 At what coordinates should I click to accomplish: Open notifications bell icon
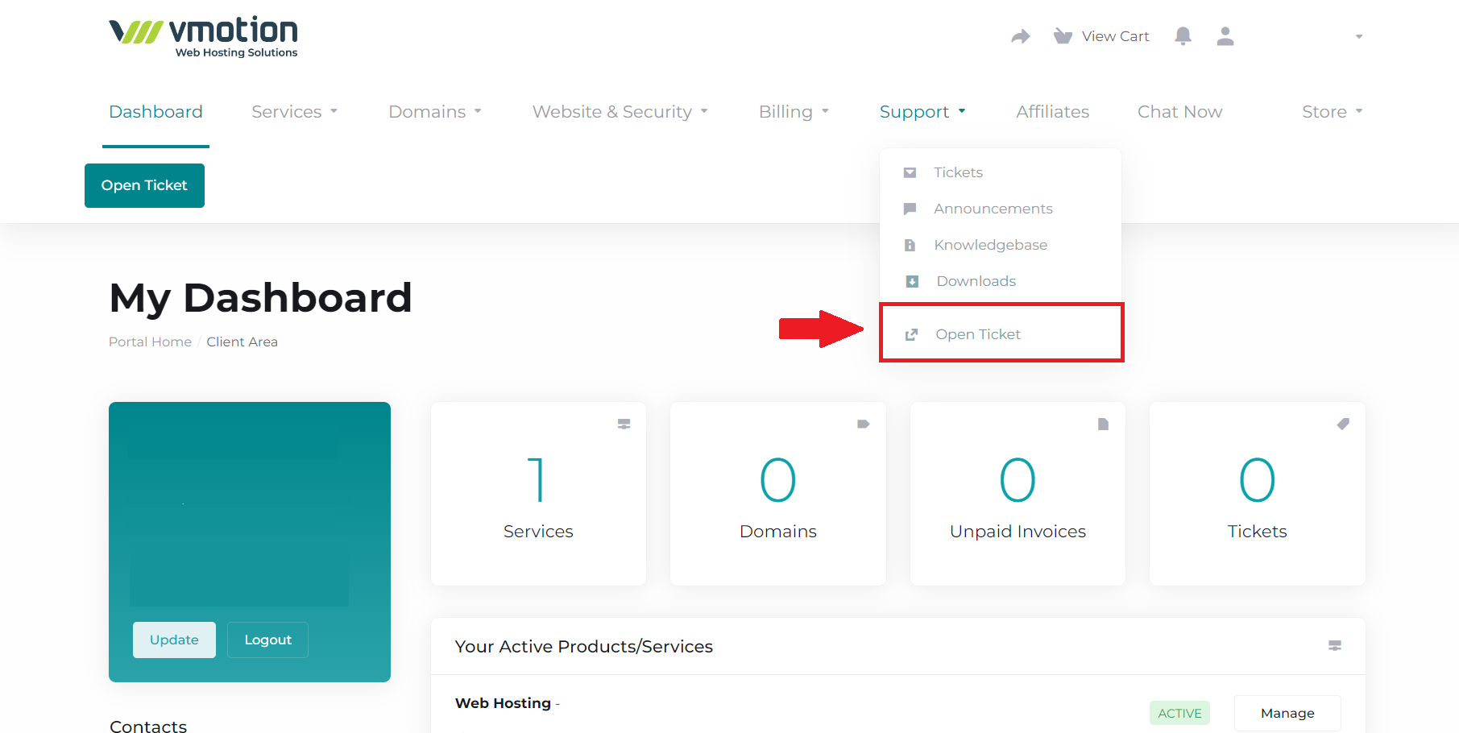1183,36
